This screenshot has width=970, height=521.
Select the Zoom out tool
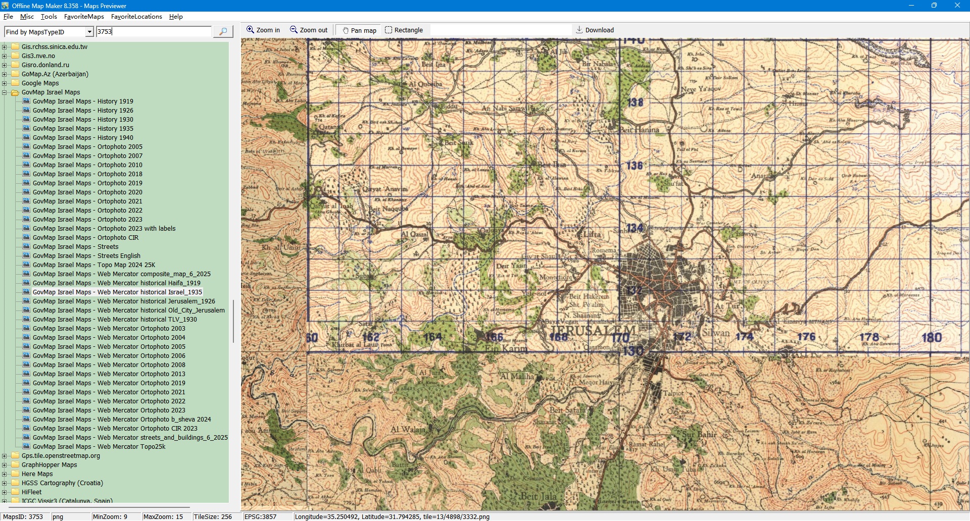pos(308,30)
